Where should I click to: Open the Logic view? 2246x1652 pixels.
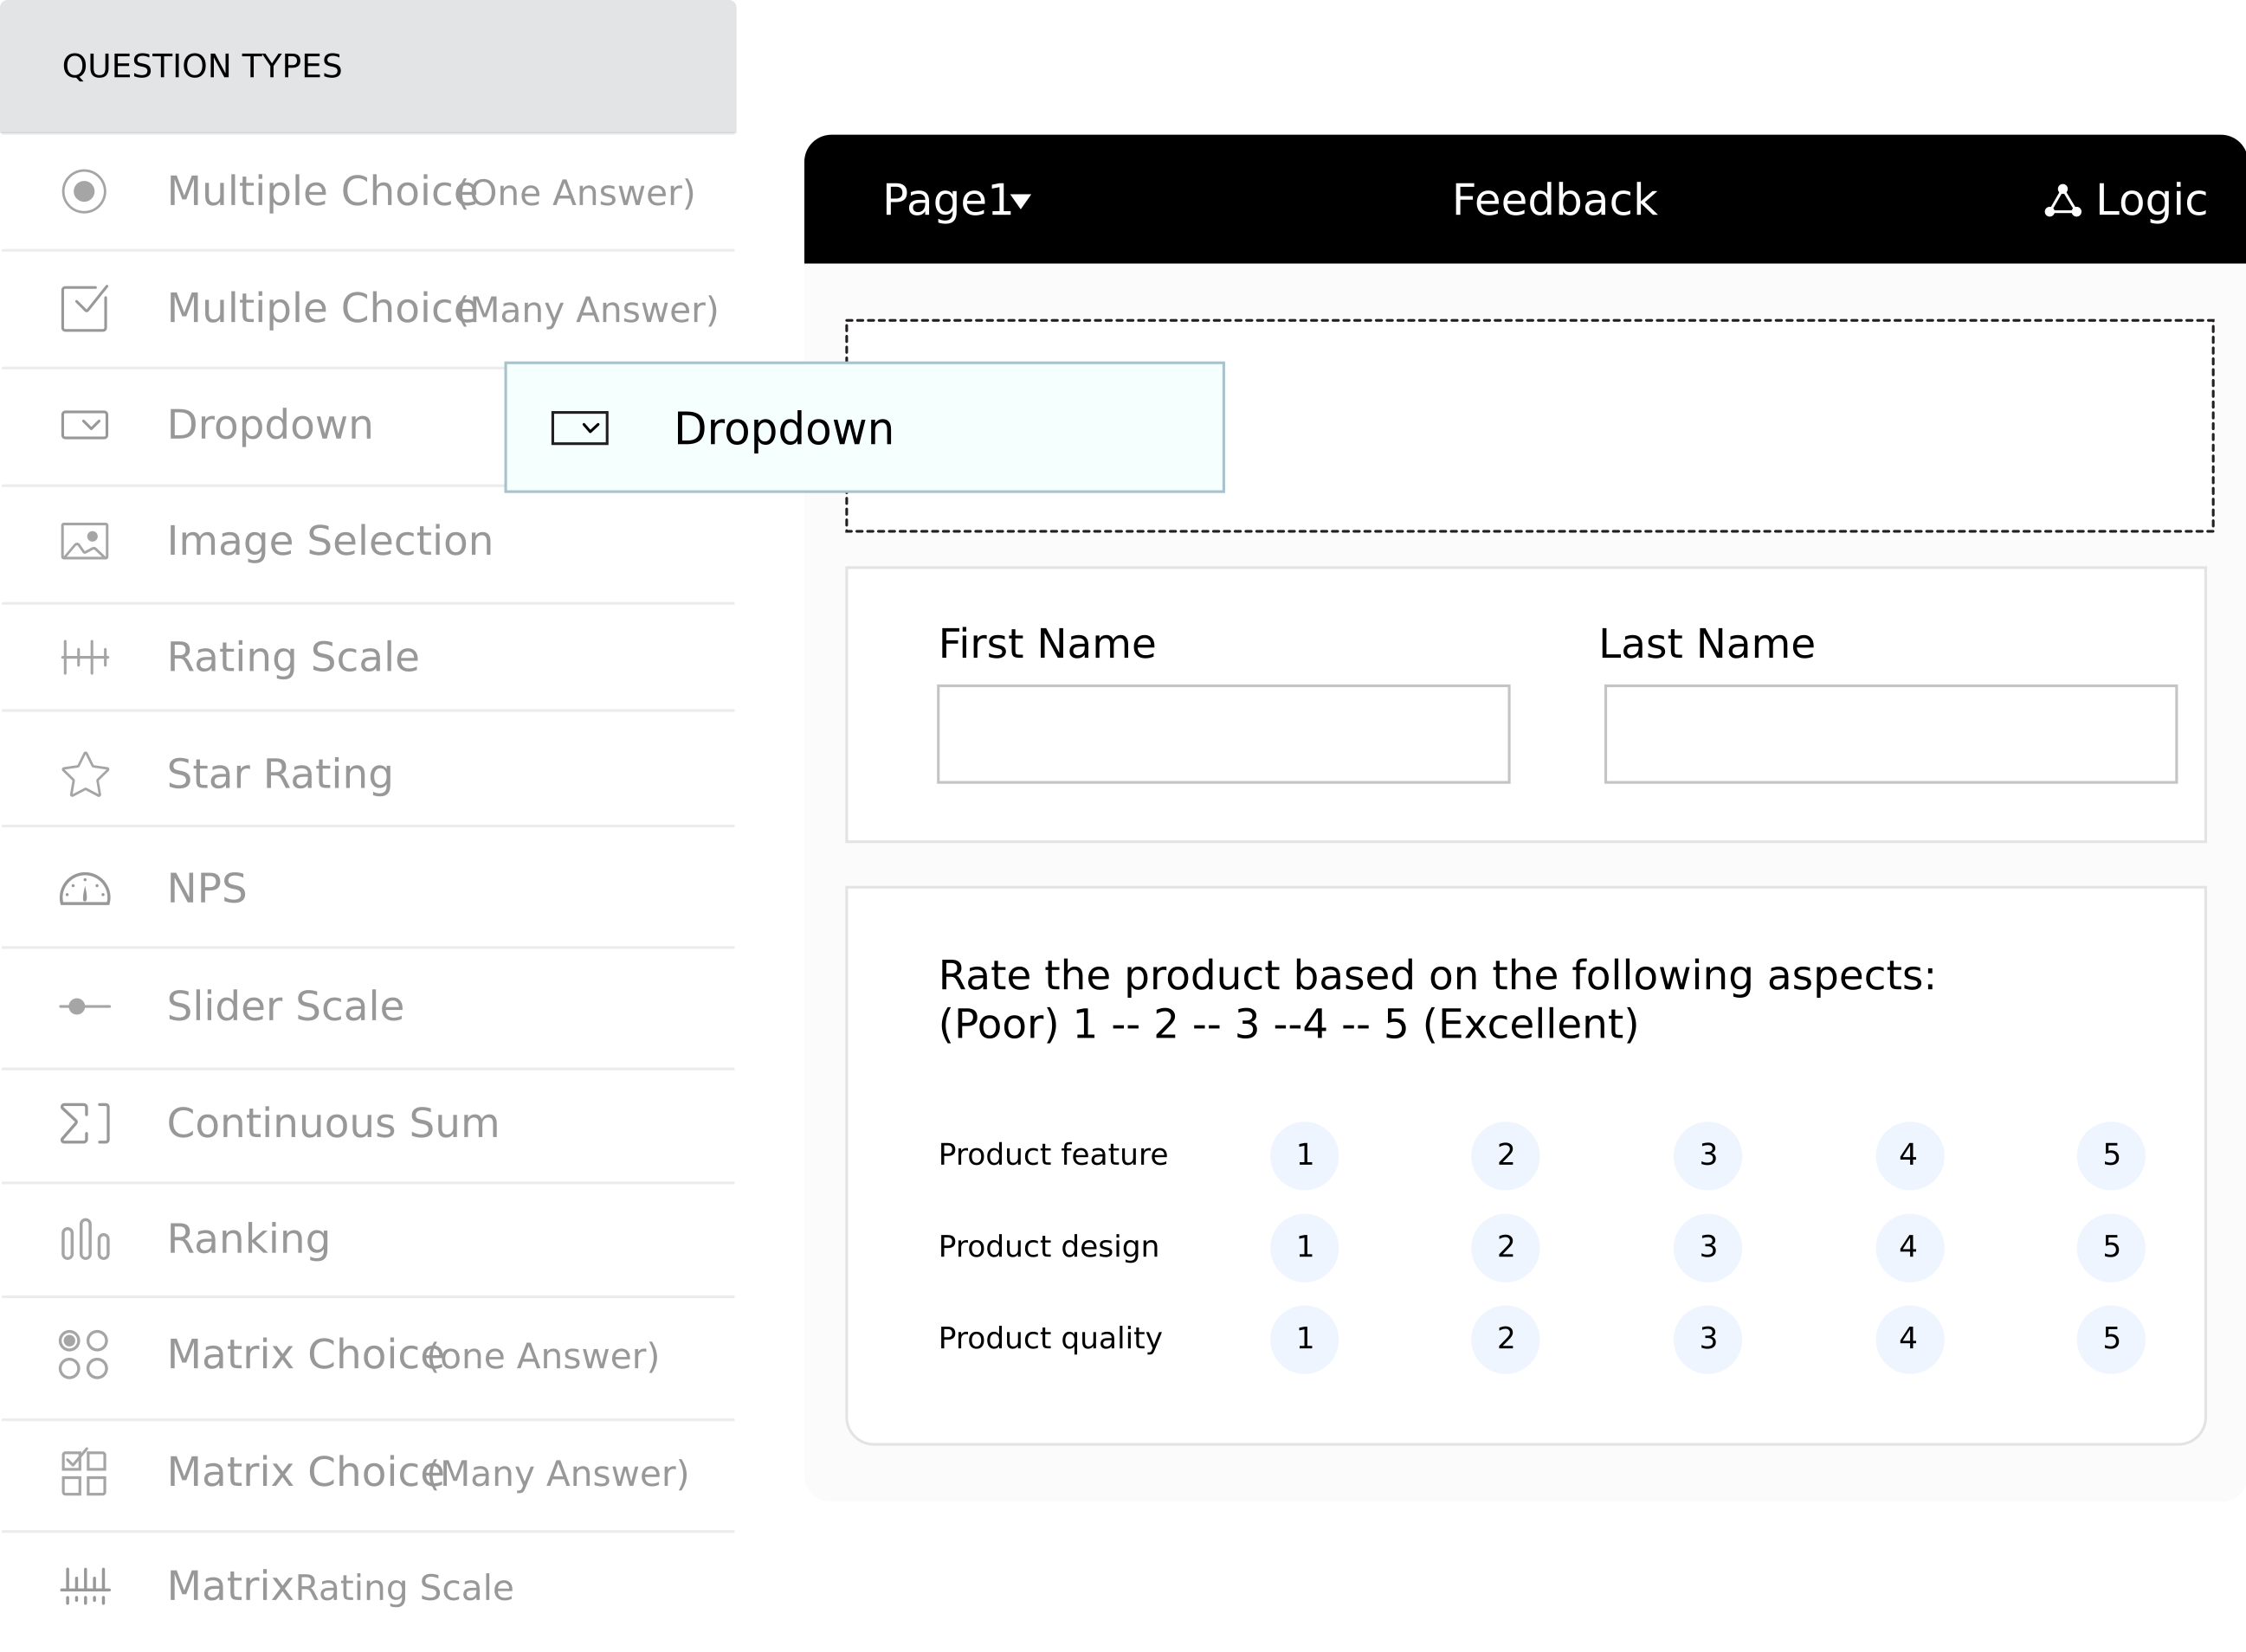click(2125, 200)
